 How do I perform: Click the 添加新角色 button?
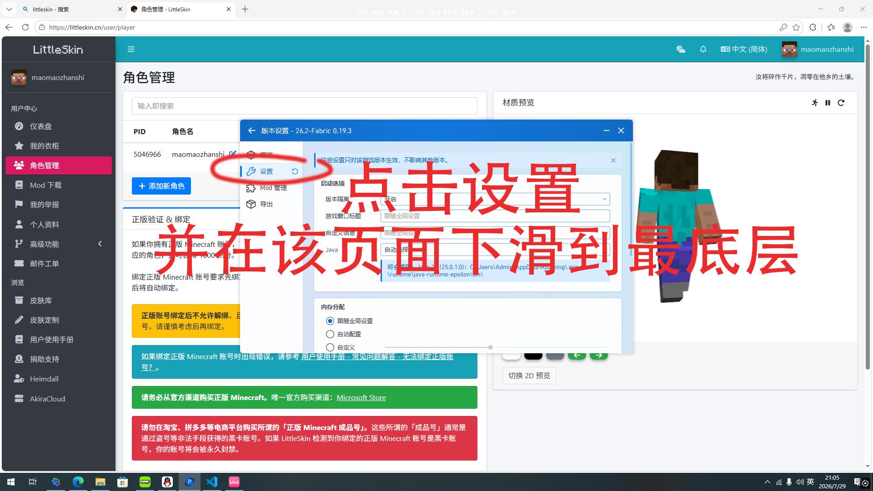(x=161, y=186)
